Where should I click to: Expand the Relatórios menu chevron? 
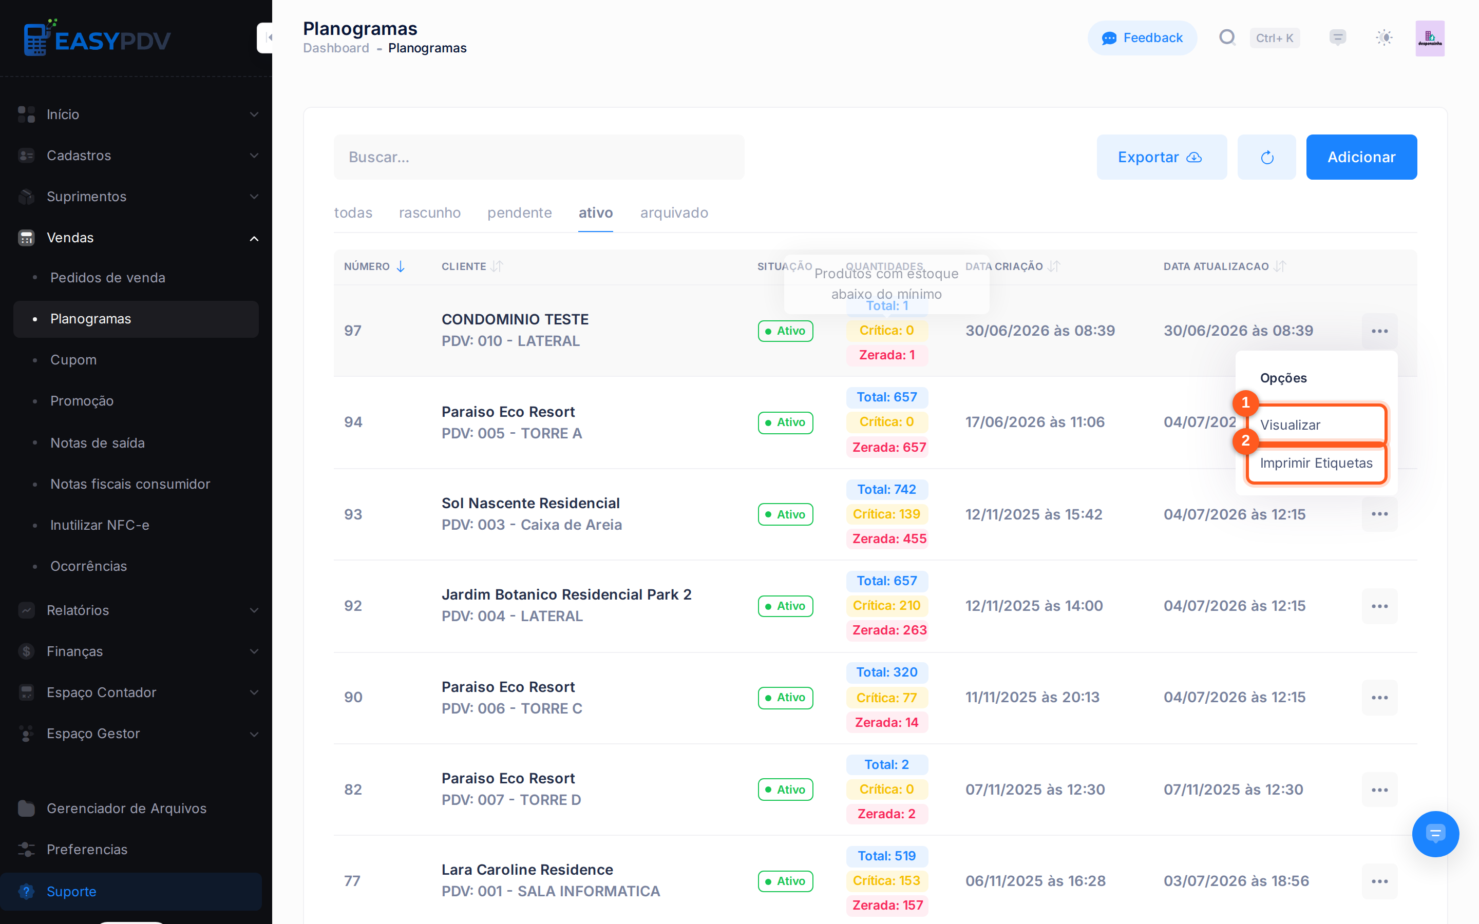pos(254,610)
